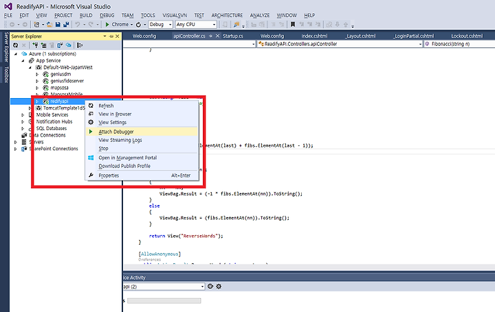The height and width of the screenshot is (312, 495).
Task: Click Connect to Azure cloud icon
Action: (68, 45)
